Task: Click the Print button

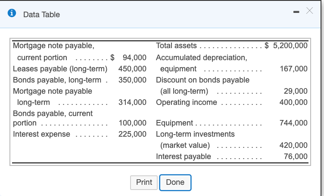Action: click(144, 182)
